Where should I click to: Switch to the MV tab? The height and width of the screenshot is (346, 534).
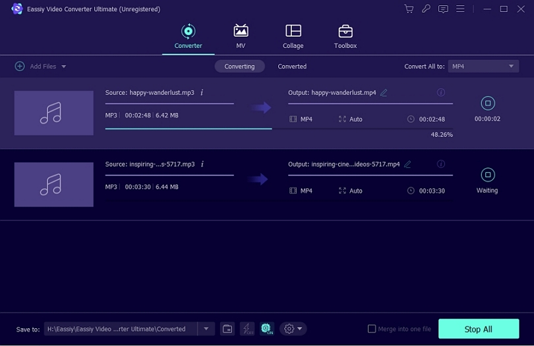[x=241, y=36]
